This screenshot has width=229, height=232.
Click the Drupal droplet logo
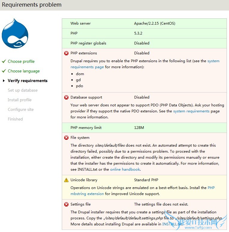click(15, 33)
